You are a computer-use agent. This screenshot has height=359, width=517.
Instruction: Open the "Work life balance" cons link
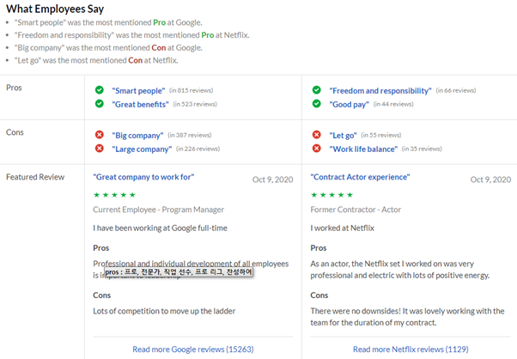point(363,149)
